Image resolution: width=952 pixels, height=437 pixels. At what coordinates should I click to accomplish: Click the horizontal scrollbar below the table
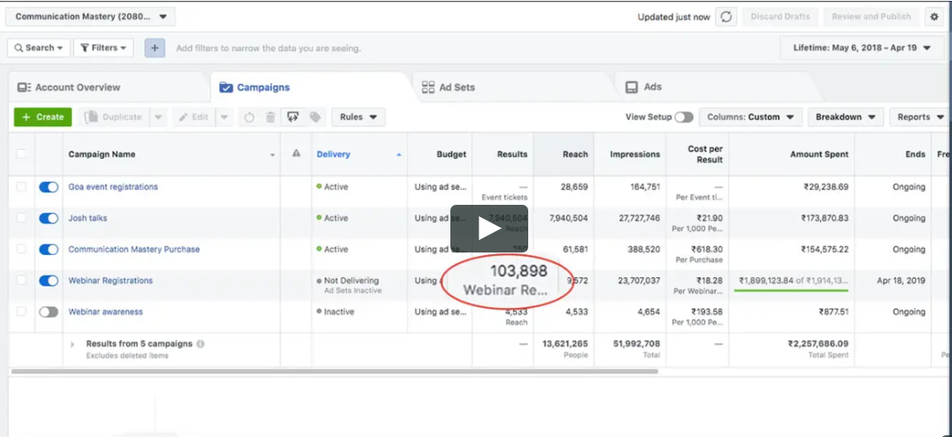pyautogui.click(x=334, y=371)
